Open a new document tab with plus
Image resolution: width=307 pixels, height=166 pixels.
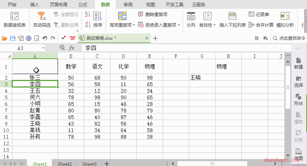point(155,38)
